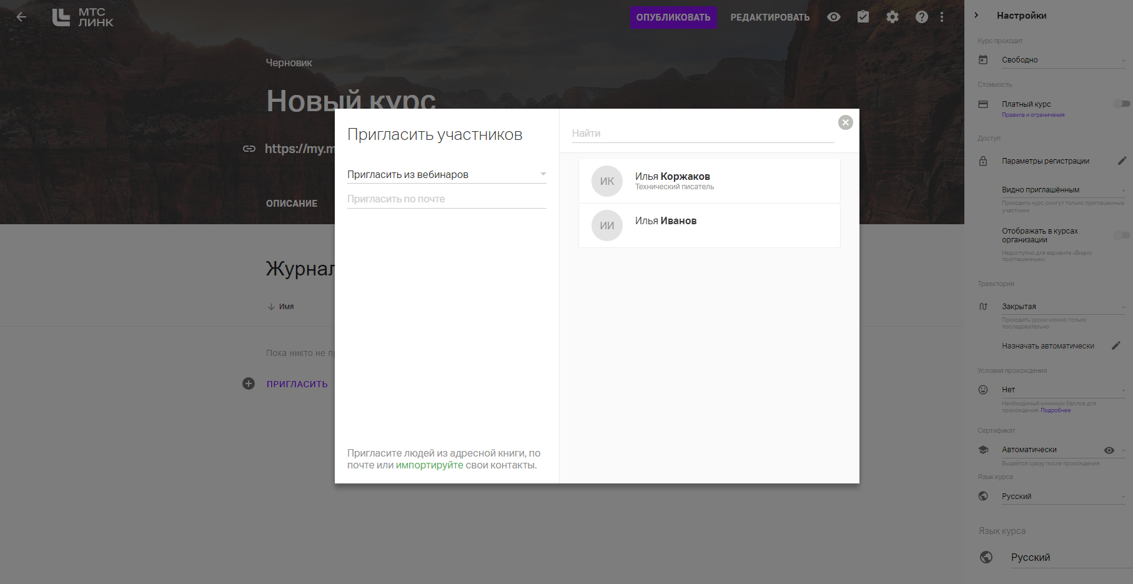Click large globe icon at panel bottom
1133x584 pixels.
point(986,557)
